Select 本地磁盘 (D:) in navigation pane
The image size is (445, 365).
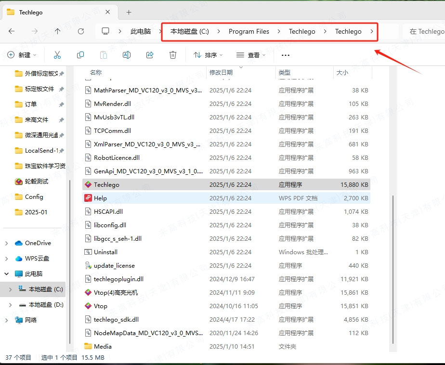(46, 305)
